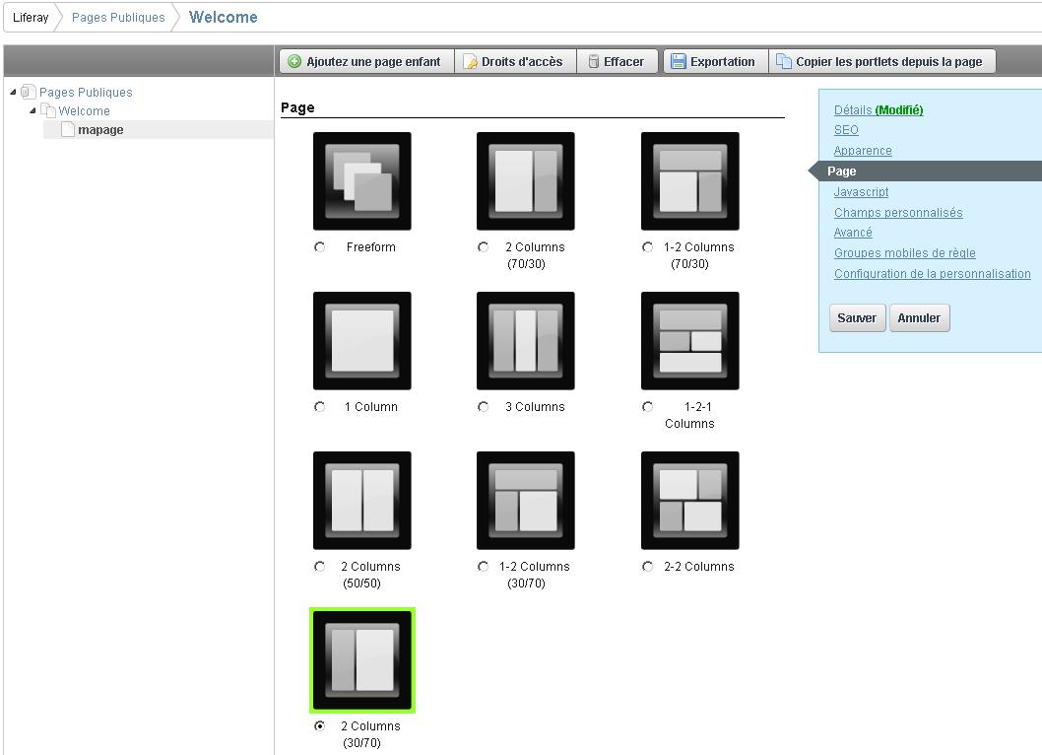
Task: Select the 2-2 Columns layout thumbnail
Action: (x=689, y=501)
